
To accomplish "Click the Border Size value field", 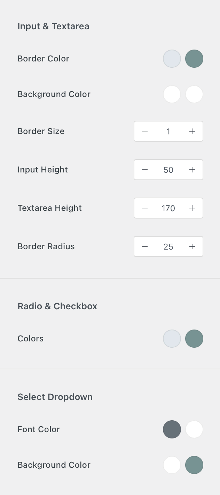I will pyautogui.click(x=168, y=131).
